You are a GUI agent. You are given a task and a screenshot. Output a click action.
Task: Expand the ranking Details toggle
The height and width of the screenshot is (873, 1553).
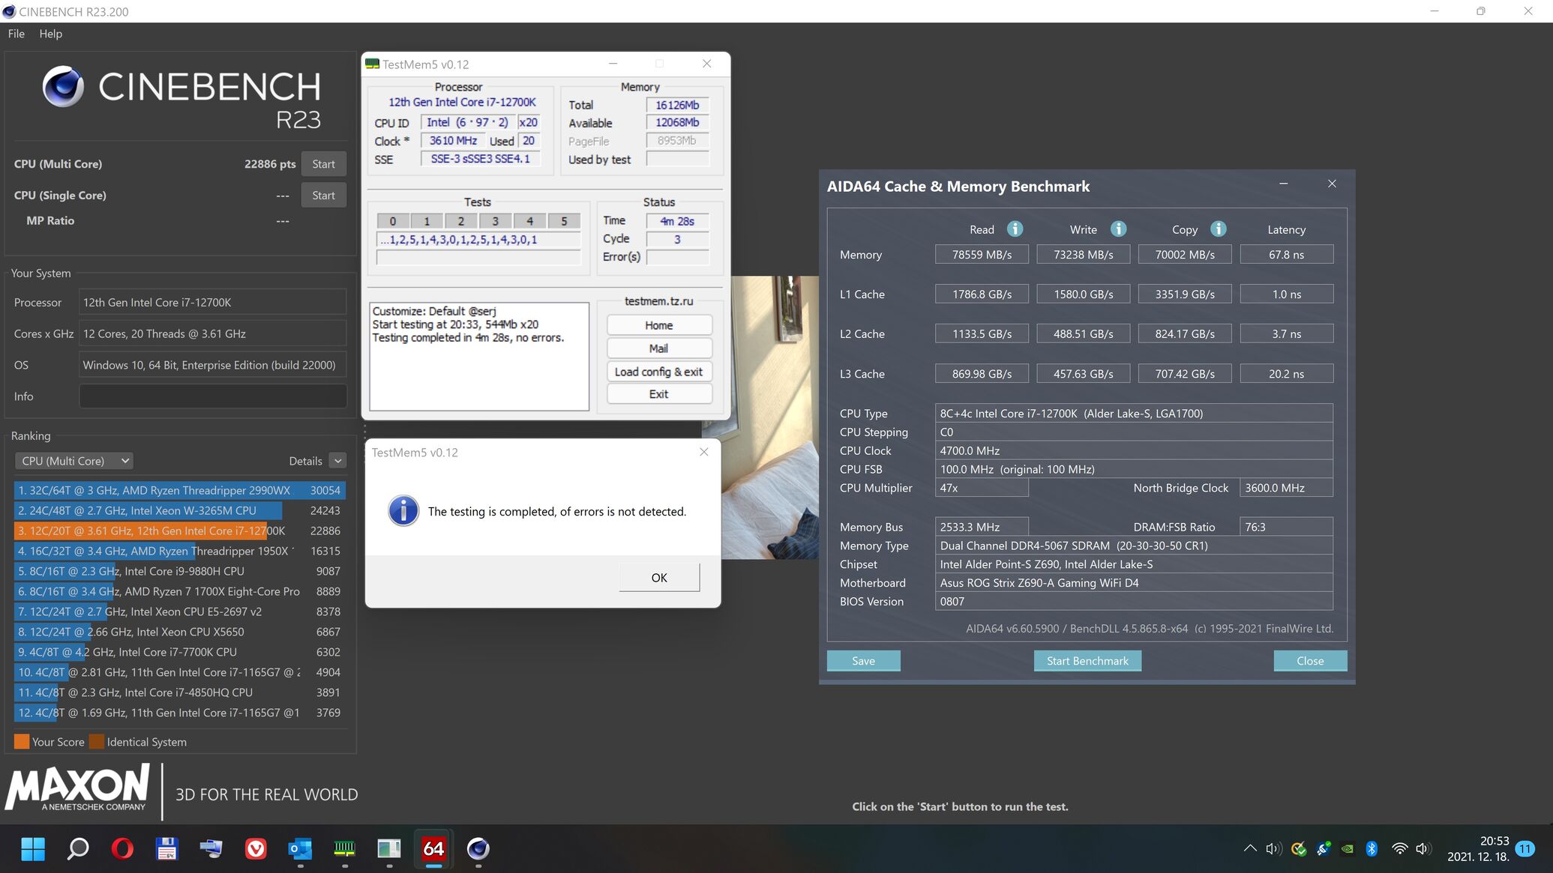click(x=338, y=461)
